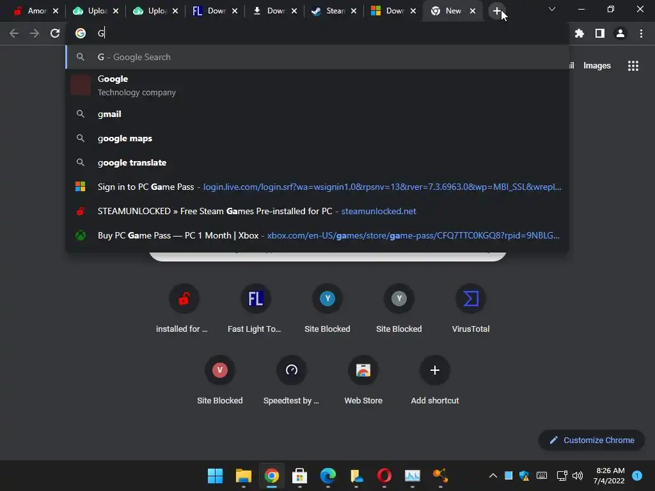Select the Google Technology company suggestion
The height and width of the screenshot is (491, 655).
click(x=317, y=85)
